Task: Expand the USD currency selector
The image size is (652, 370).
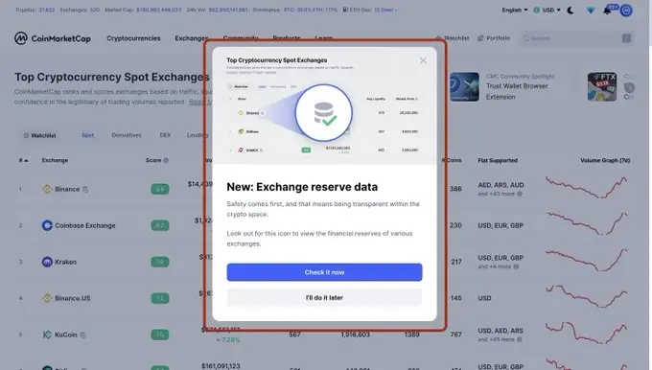Action: tap(547, 10)
